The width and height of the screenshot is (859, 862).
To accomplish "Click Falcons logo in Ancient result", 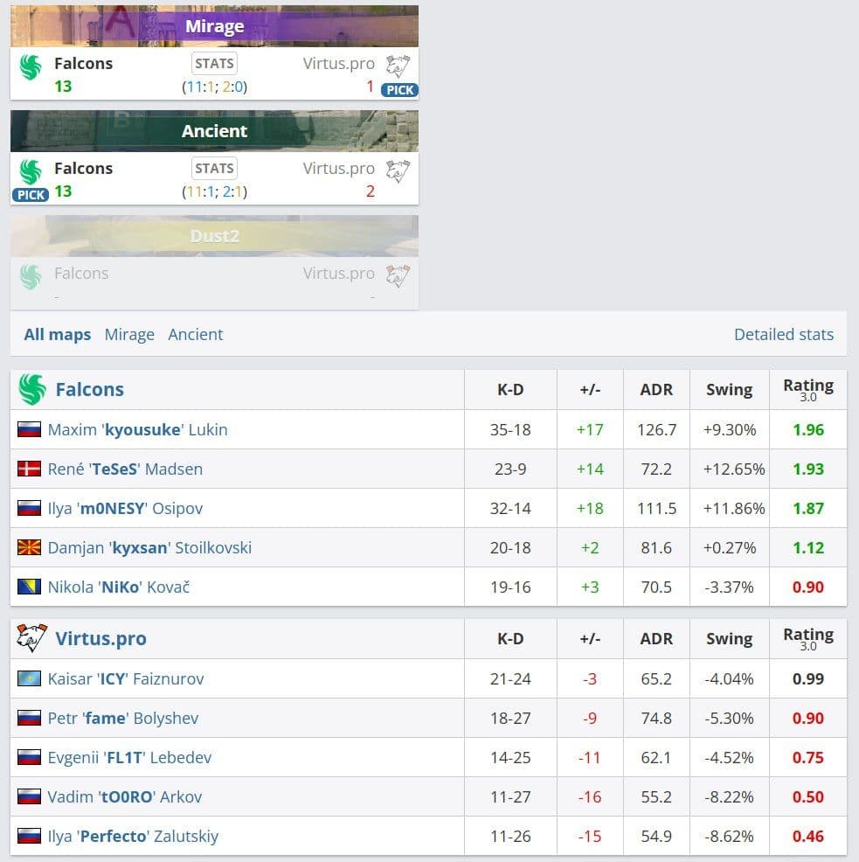I will [x=31, y=172].
